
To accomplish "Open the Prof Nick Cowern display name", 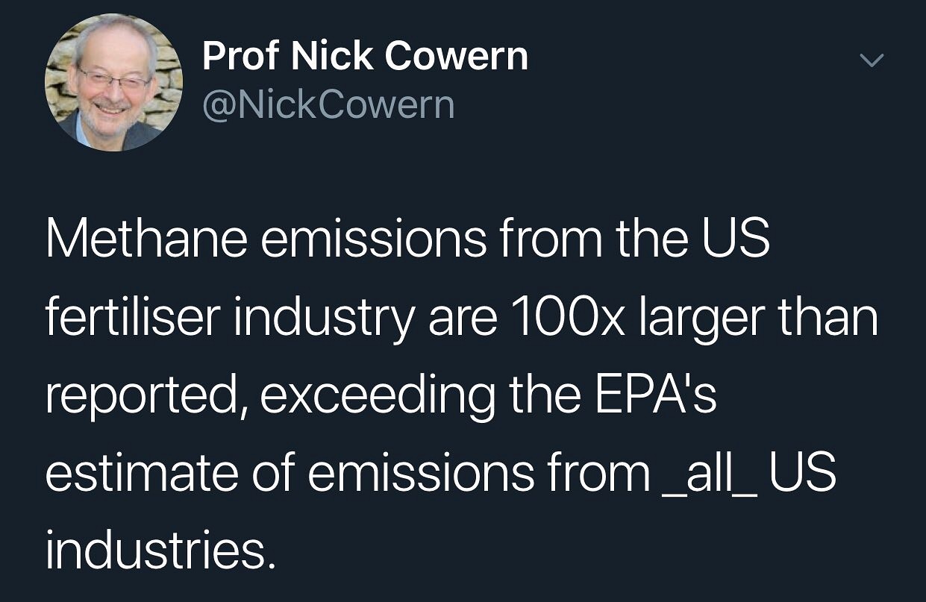I will 365,57.
